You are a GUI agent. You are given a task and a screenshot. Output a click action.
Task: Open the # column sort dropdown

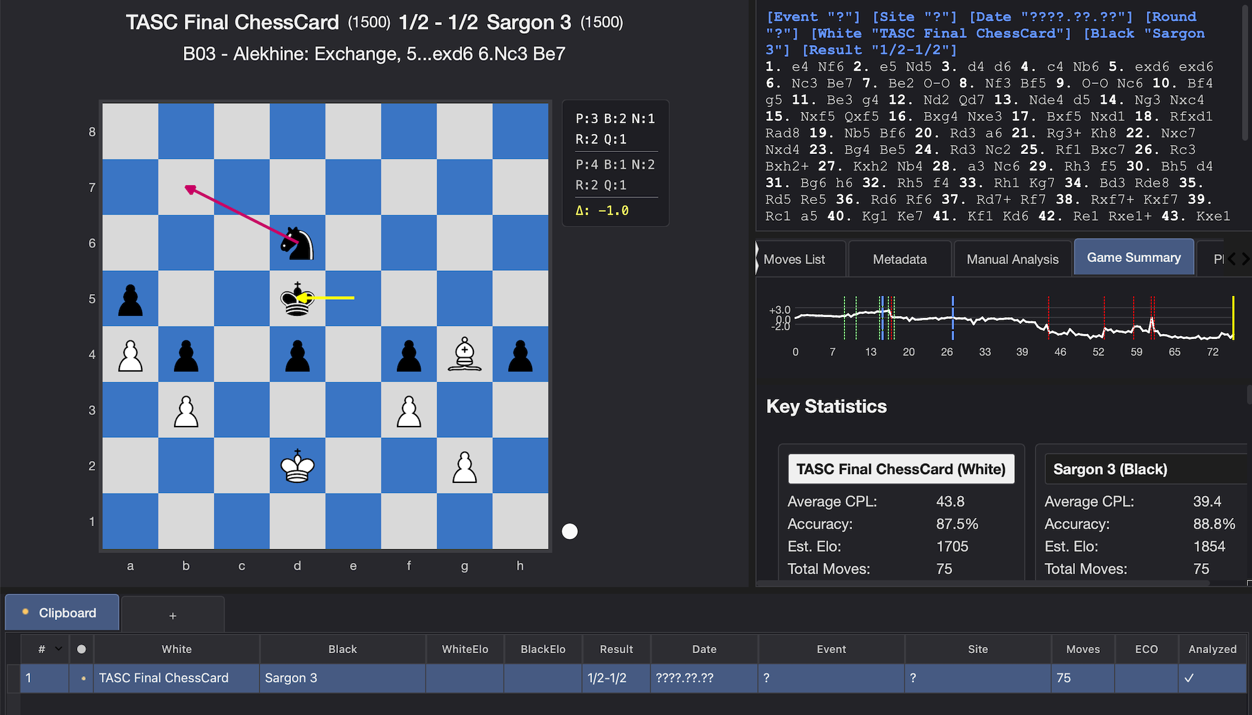click(x=58, y=649)
